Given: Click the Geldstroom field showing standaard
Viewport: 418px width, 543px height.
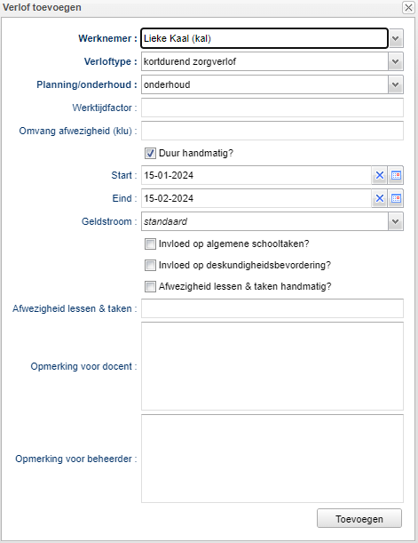Looking at the screenshot, I should coord(264,221).
